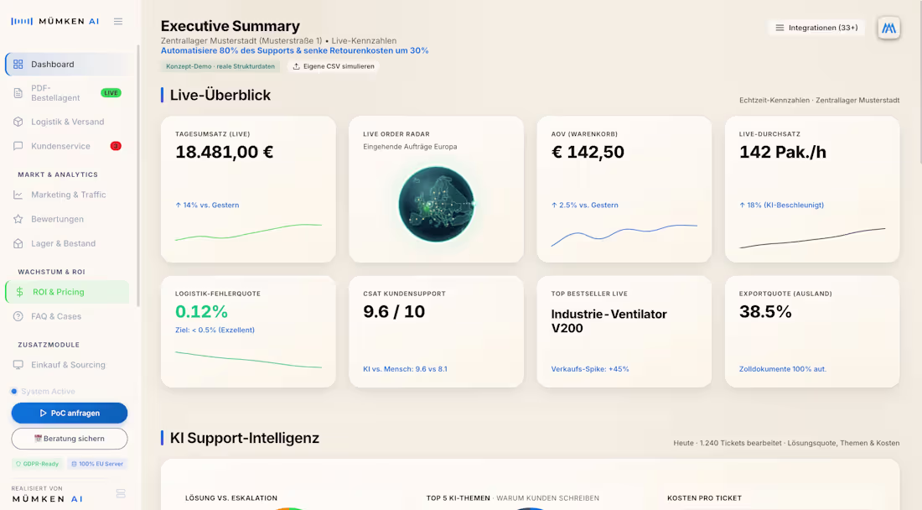Image resolution: width=922 pixels, height=510 pixels.
Task: Click the AOV Warenkorb sparkline chart
Action: pyautogui.click(x=624, y=235)
